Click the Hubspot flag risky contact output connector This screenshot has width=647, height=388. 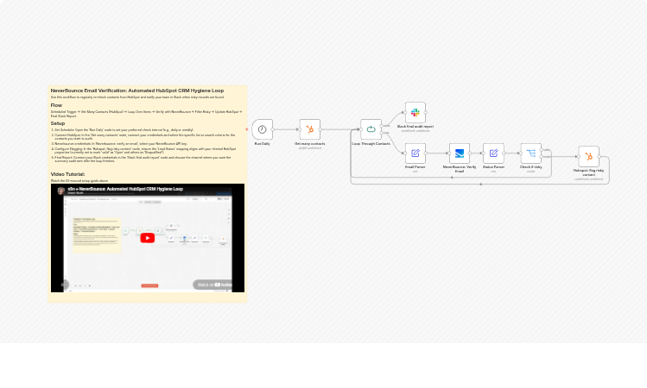pos(599,156)
